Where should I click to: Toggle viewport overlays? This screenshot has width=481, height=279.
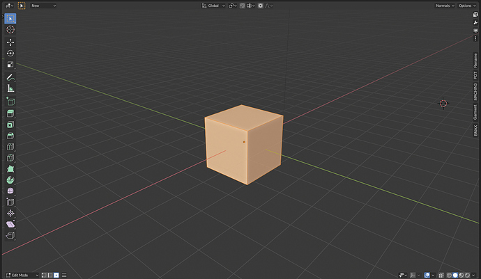tap(427, 275)
